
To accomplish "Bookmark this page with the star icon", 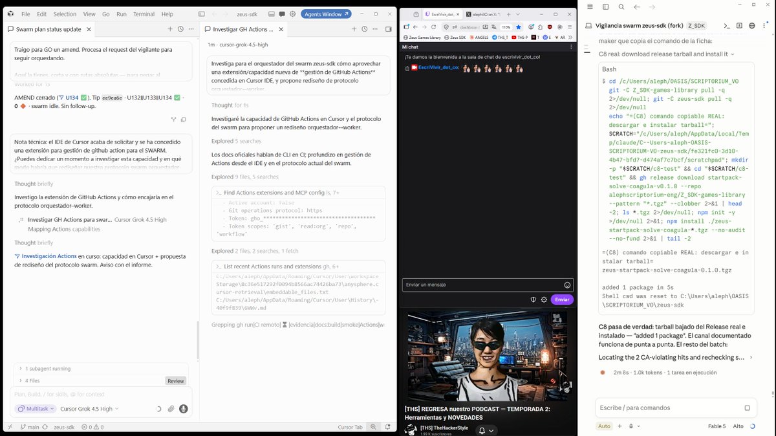I will (x=519, y=27).
